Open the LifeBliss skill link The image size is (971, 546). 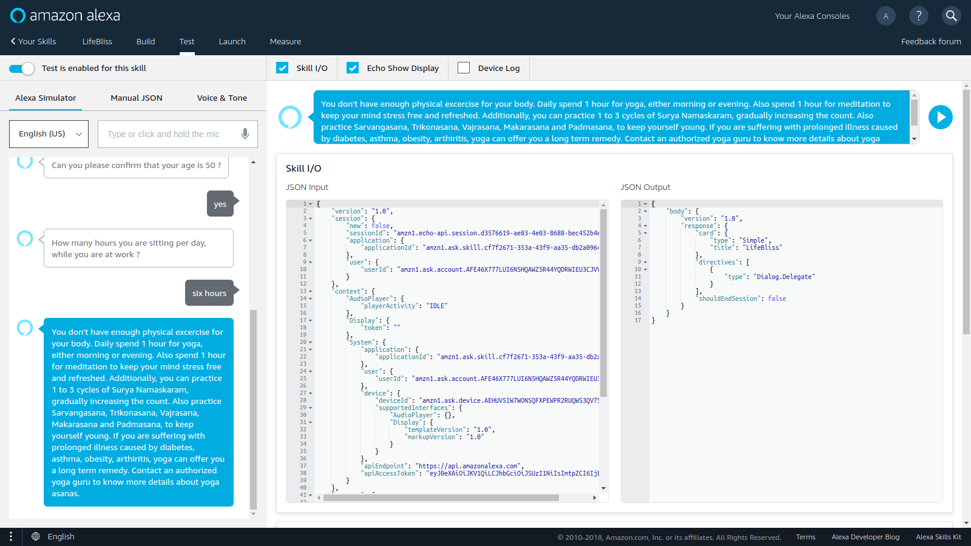tap(97, 42)
